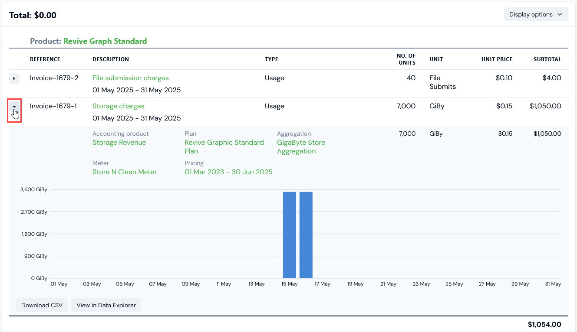
Task: Click the $4.00 subtotal value
Action: tap(551, 78)
